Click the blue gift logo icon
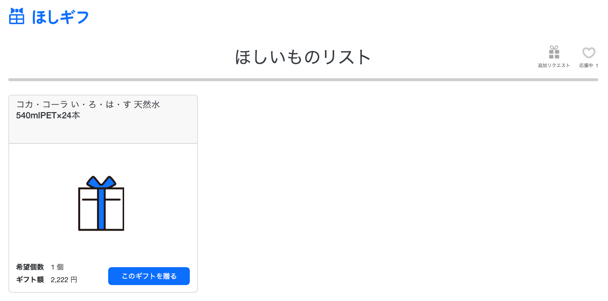608x301 pixels. coord(17,16)
